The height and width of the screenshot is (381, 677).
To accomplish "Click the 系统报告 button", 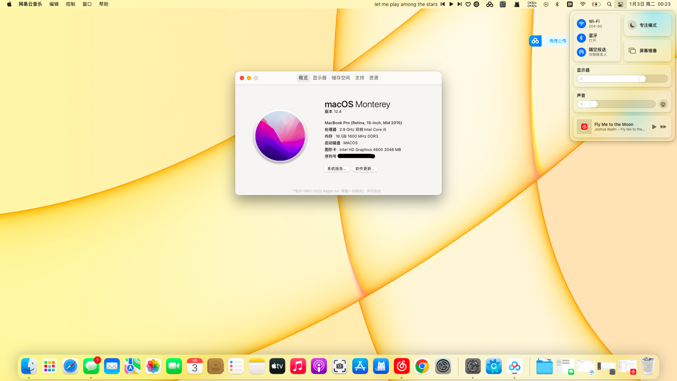I will click(336, 169).
